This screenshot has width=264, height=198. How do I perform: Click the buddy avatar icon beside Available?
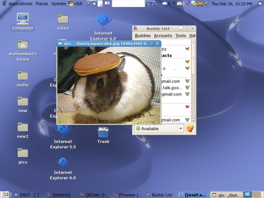[x=190, y=128]
